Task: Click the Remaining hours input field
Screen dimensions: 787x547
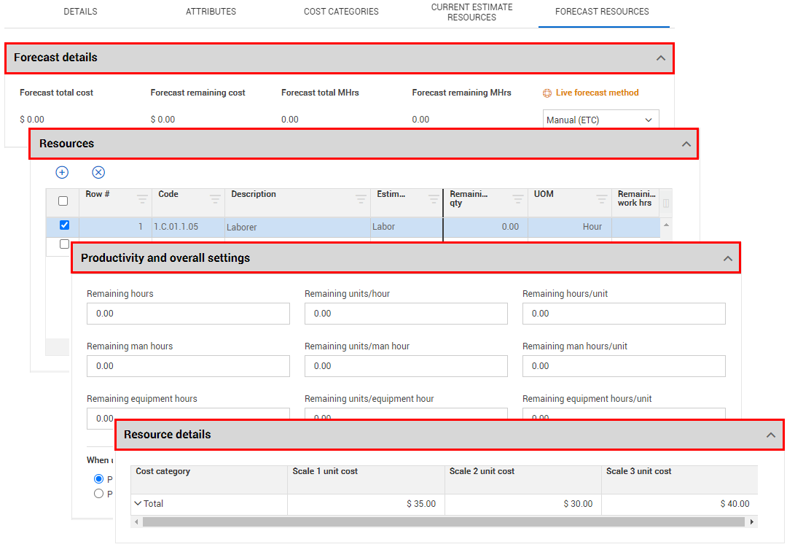Action: [188, 314]
